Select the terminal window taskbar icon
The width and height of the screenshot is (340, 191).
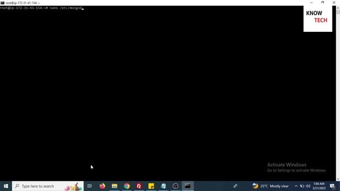(188, 186)
